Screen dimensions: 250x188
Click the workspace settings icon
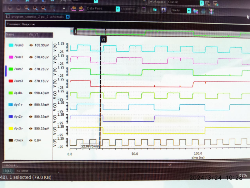point(216,3)
